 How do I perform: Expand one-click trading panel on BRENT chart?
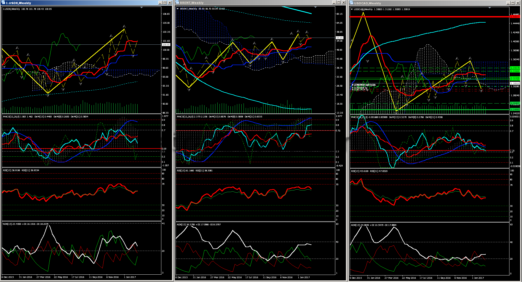coord(178,9)
